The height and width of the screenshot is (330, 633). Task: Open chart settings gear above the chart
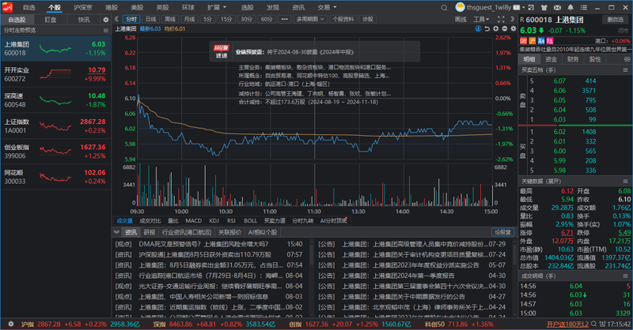[x=514, y=28]
